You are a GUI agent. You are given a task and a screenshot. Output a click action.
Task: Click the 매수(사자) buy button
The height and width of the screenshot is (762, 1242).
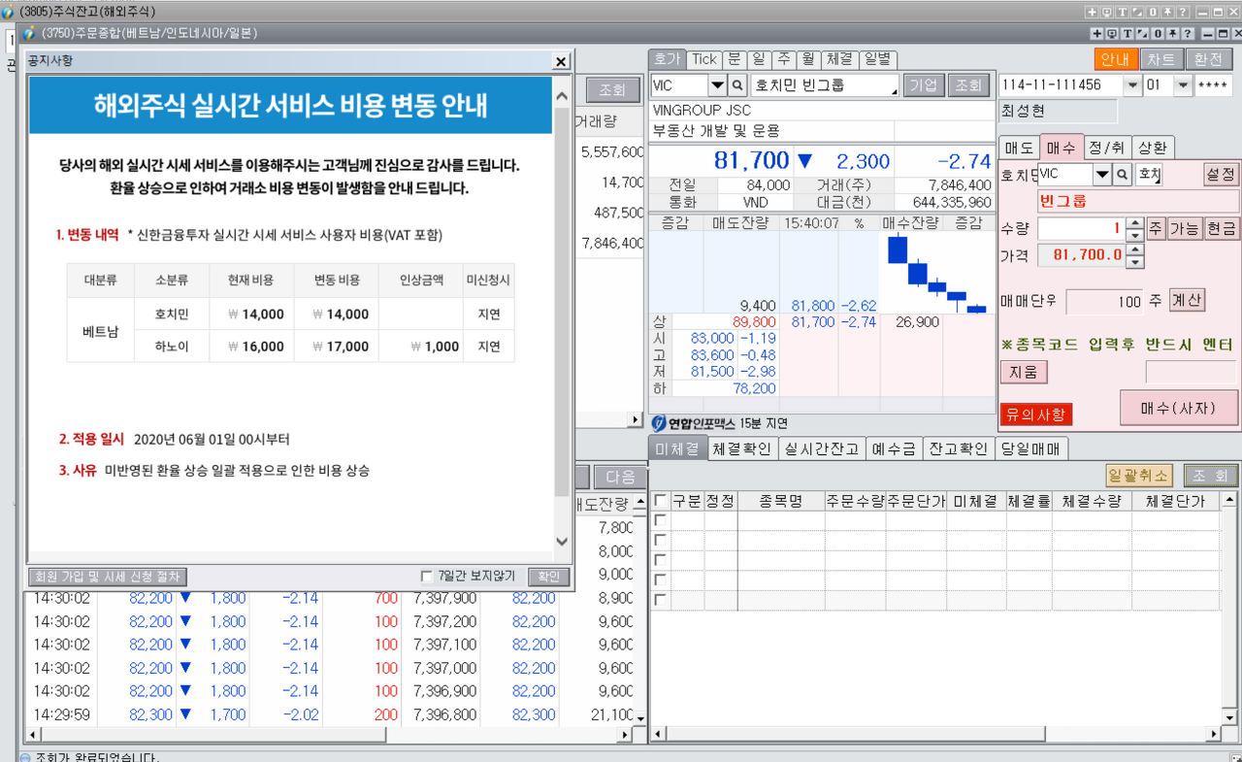pos(1179,408)
